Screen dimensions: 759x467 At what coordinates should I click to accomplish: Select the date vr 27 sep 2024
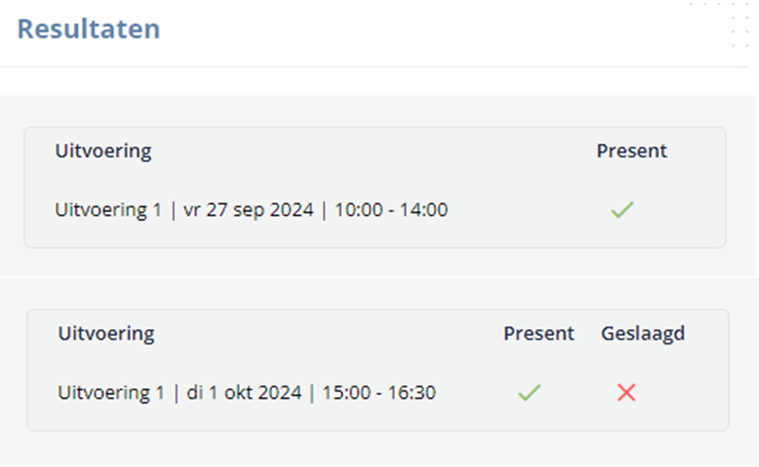(248, 210)
